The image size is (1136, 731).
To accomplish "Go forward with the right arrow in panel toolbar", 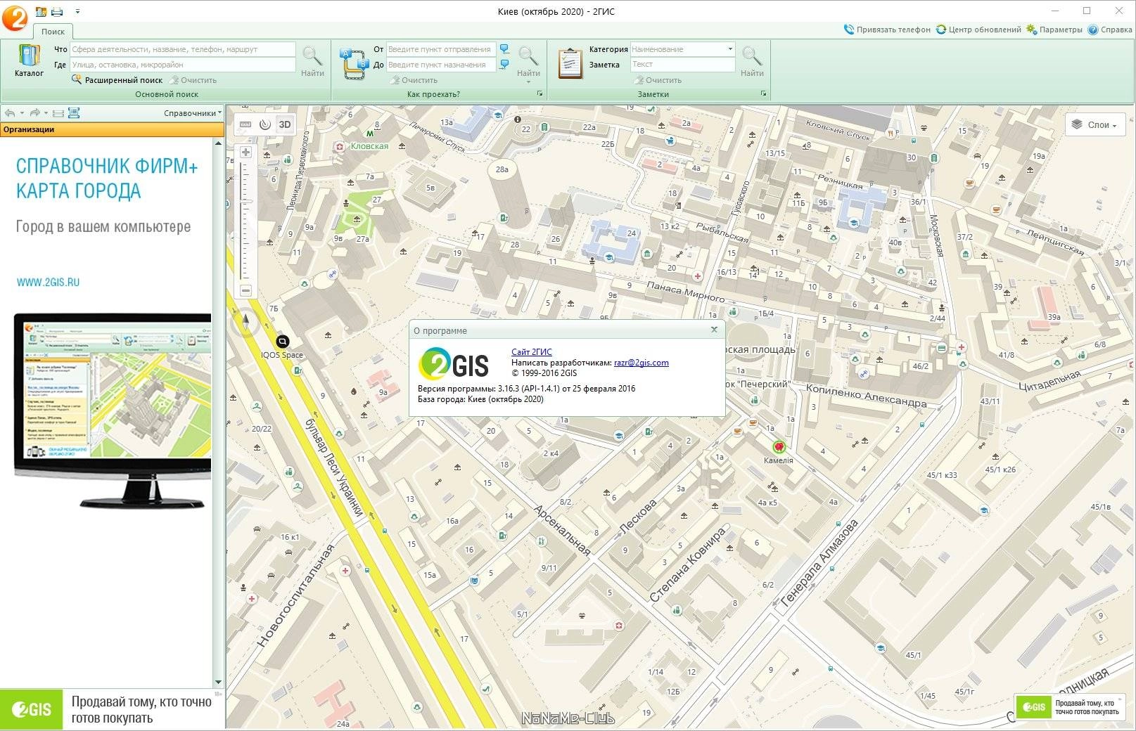I will point(34,112).
